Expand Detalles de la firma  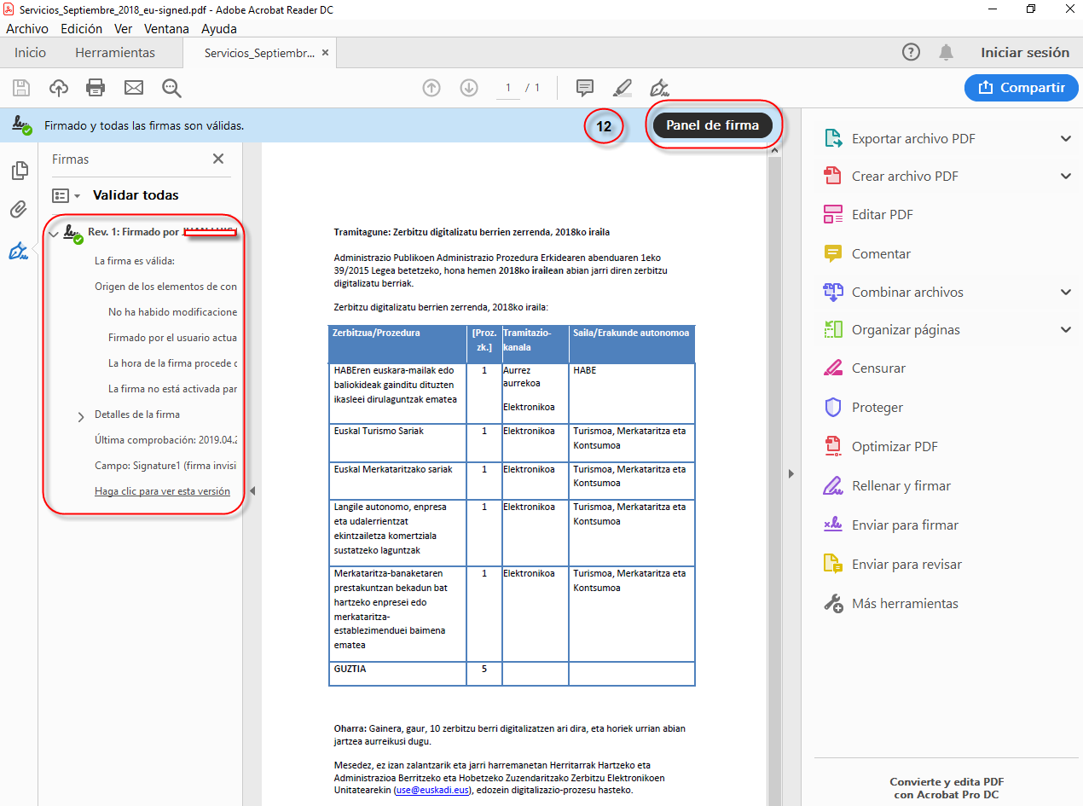tap(81, 416)
